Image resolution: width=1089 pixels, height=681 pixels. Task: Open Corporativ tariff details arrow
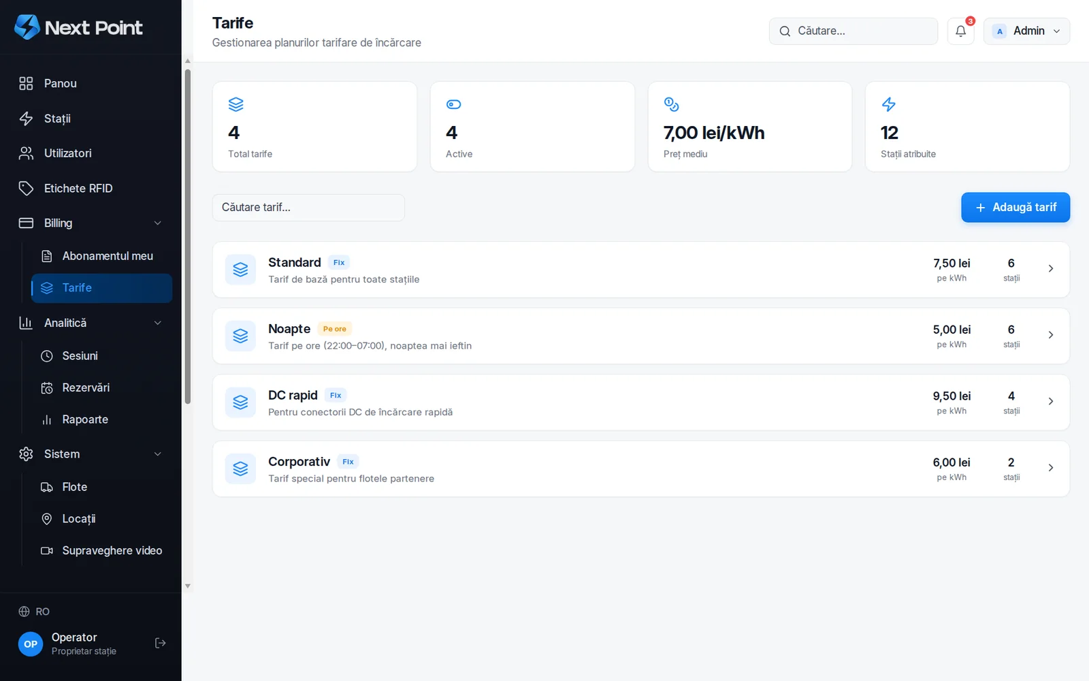pos(1051,468)
